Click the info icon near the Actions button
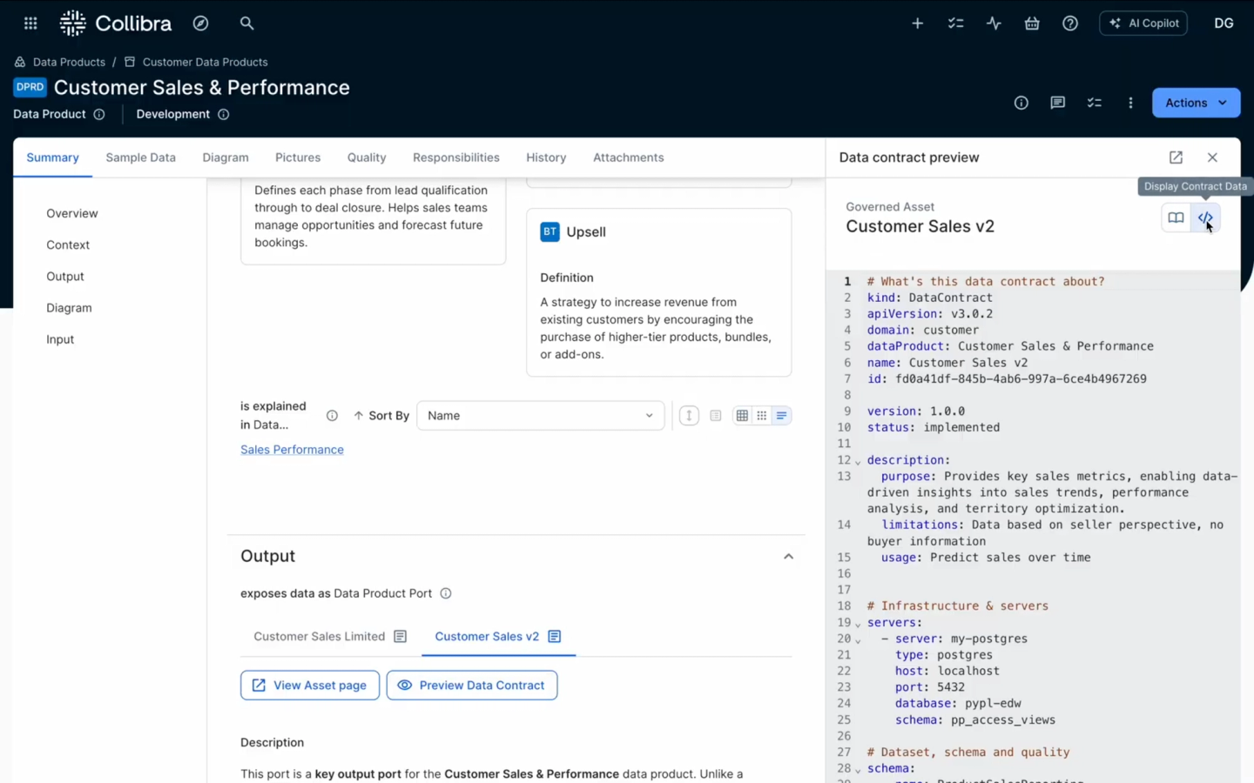The height and width of the screenshot is (783, 1254). point(1021,103)
